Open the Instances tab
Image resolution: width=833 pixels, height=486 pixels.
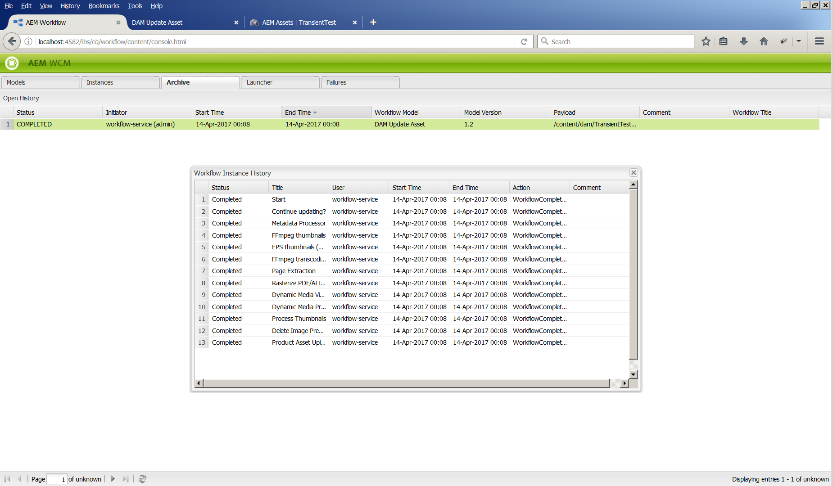click(120, 82)
